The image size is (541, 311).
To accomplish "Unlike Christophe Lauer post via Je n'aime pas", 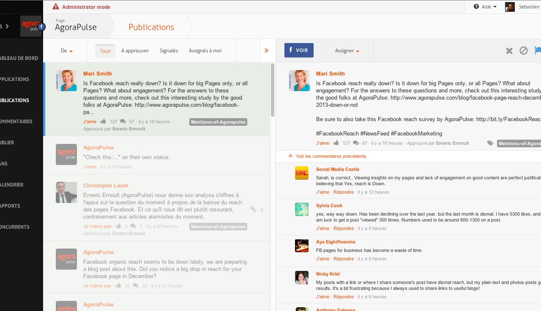I will [97, 226].
